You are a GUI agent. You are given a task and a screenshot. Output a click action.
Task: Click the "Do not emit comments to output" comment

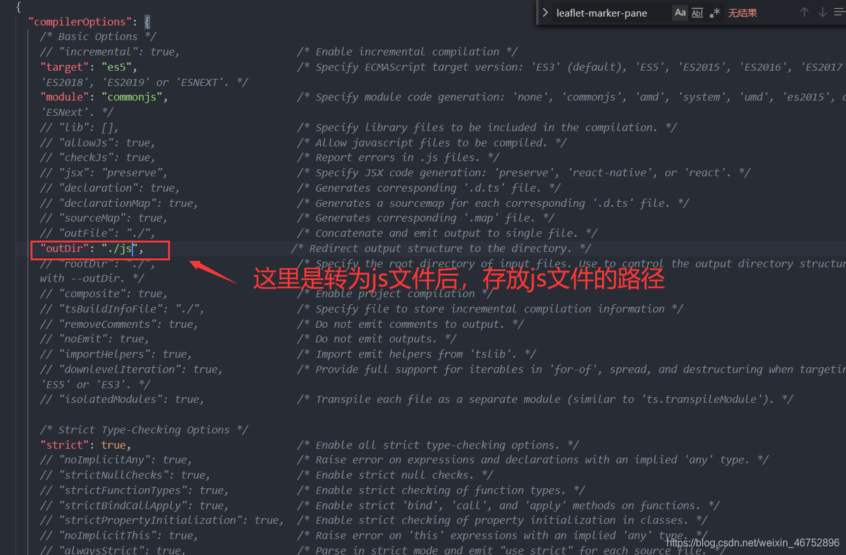pos(411,324)
